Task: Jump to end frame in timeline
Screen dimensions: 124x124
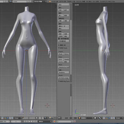Action: point(36,121)
